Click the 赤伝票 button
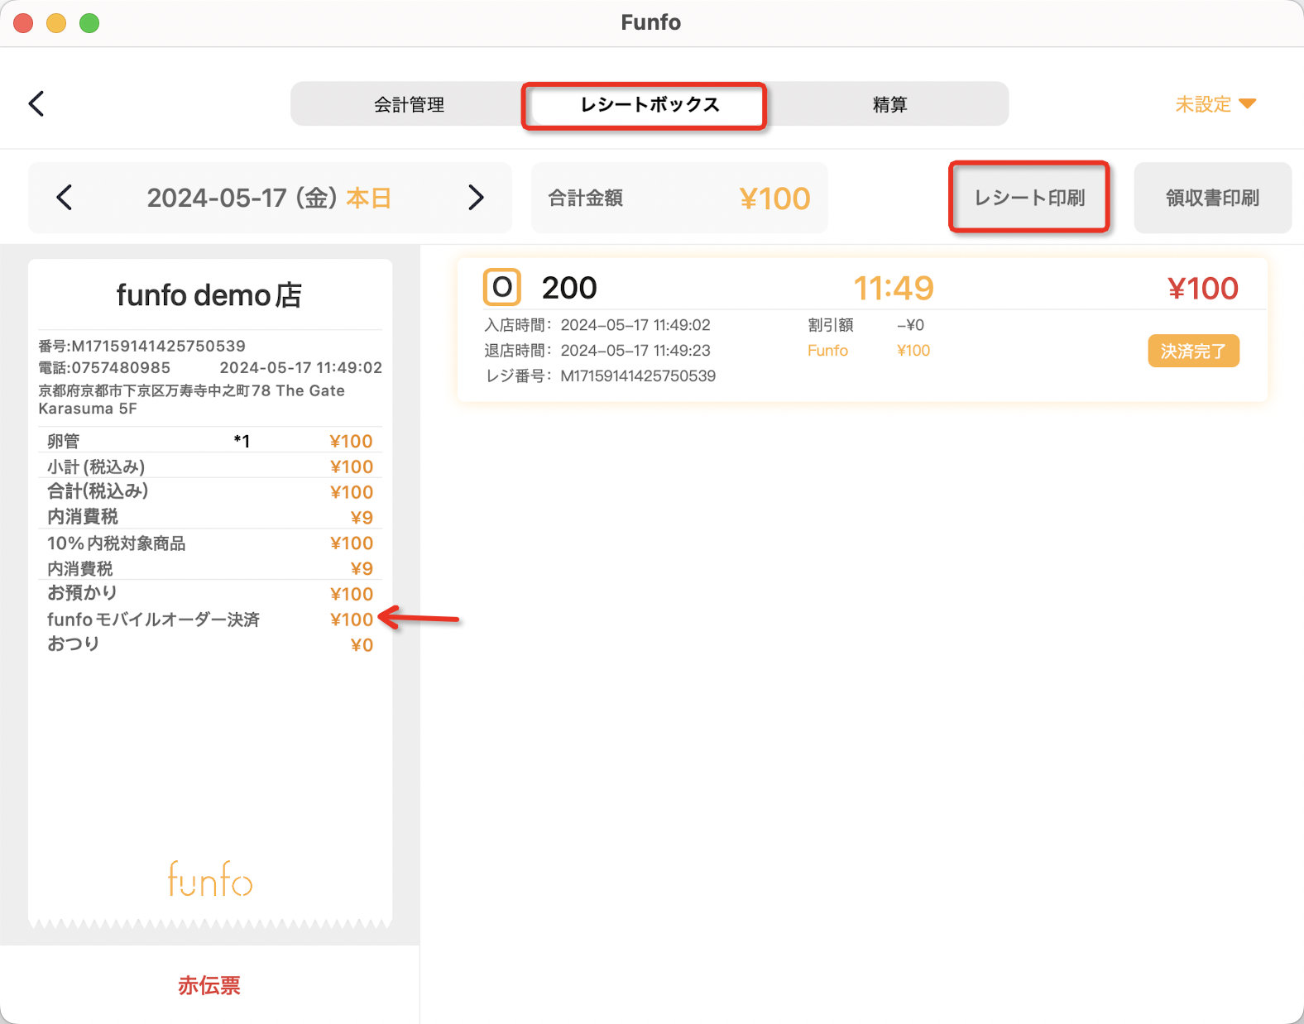This screenshot has height=1024, width=1304. coord(209,985)
